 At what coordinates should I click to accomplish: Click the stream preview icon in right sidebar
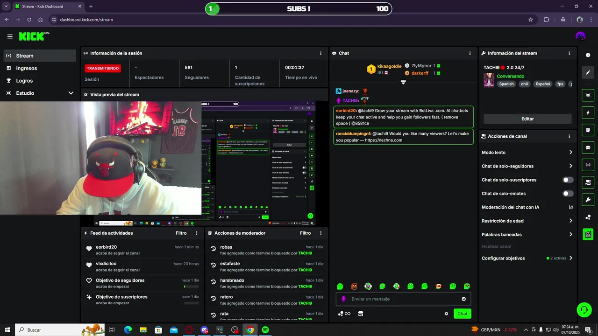tap(588, 95)
